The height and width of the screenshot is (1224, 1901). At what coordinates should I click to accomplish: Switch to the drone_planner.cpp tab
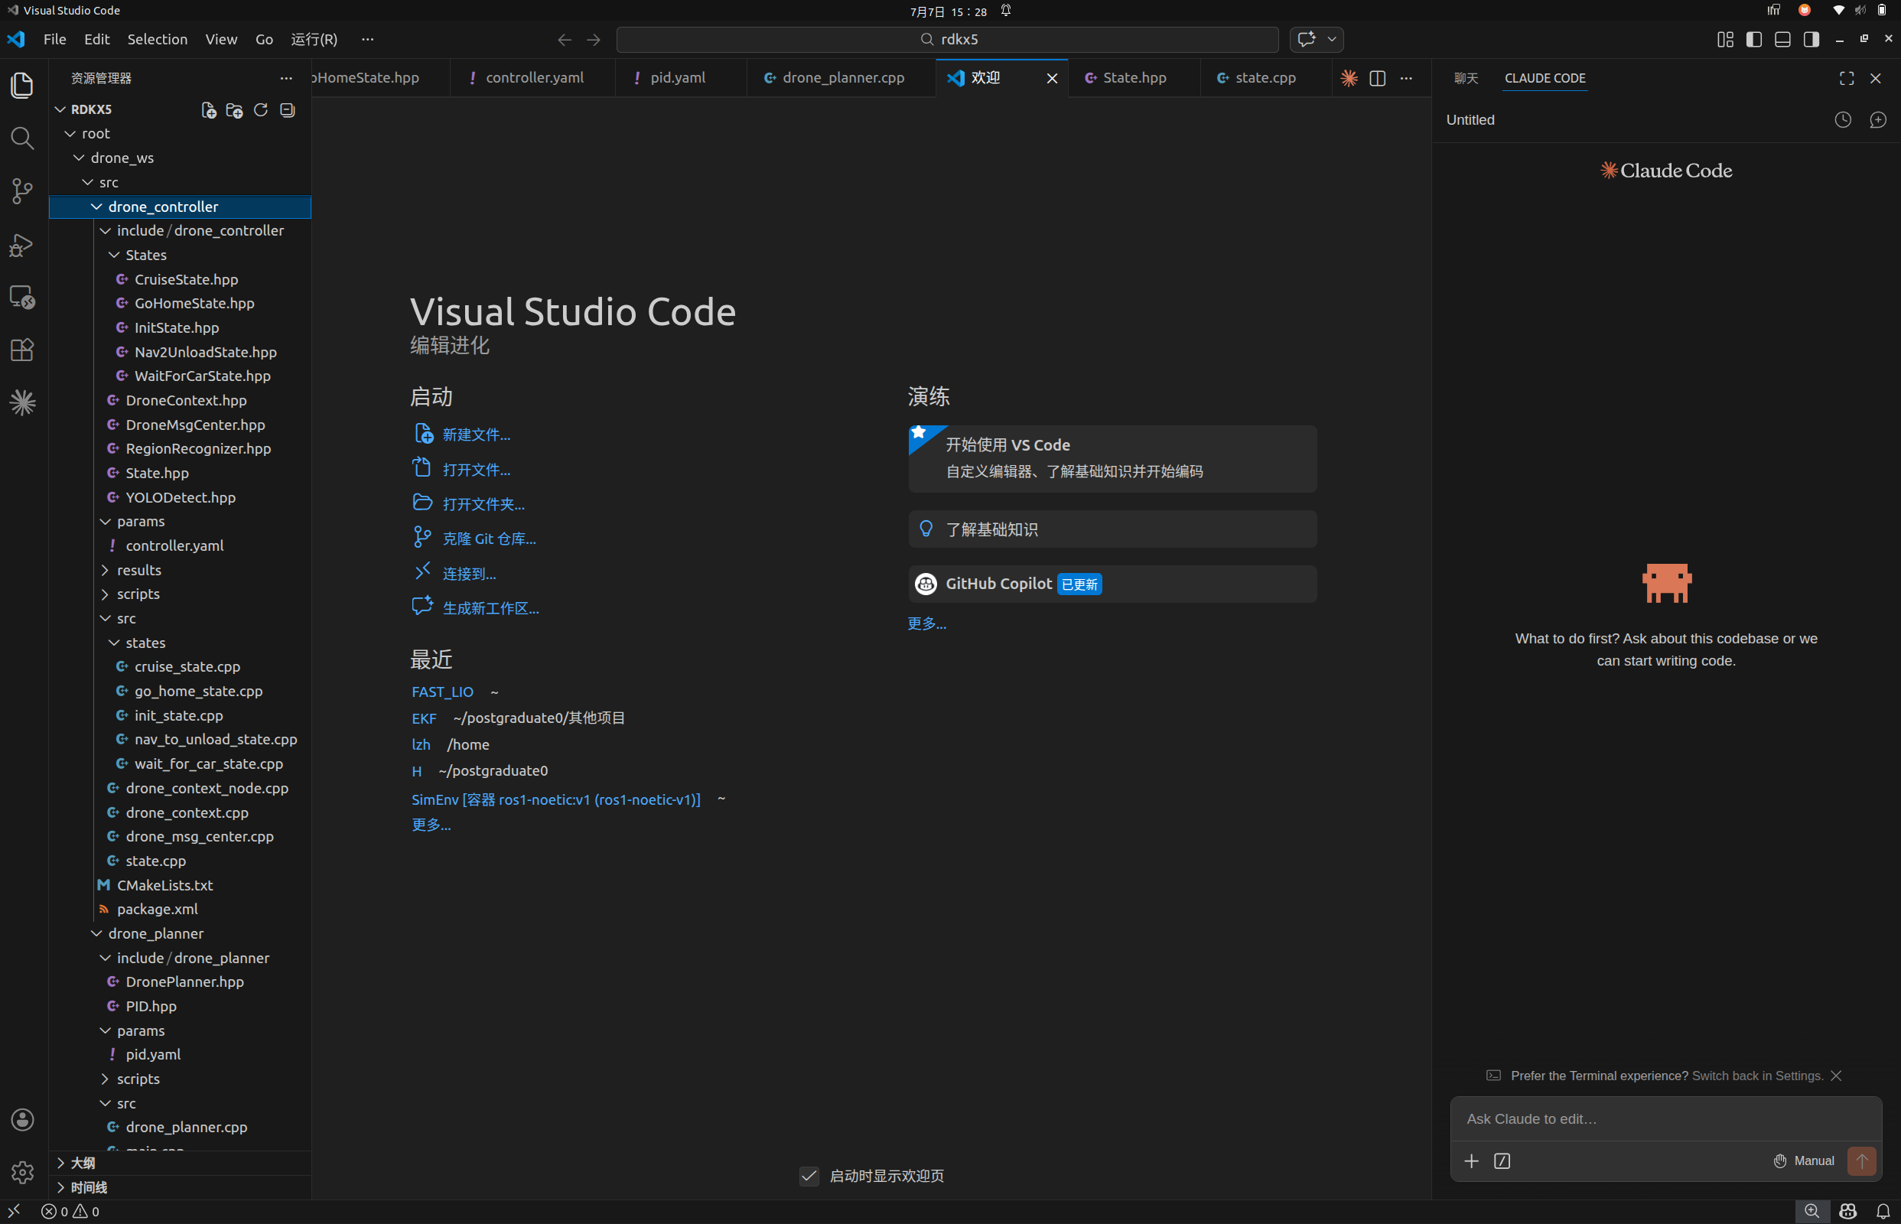[841, 78]
